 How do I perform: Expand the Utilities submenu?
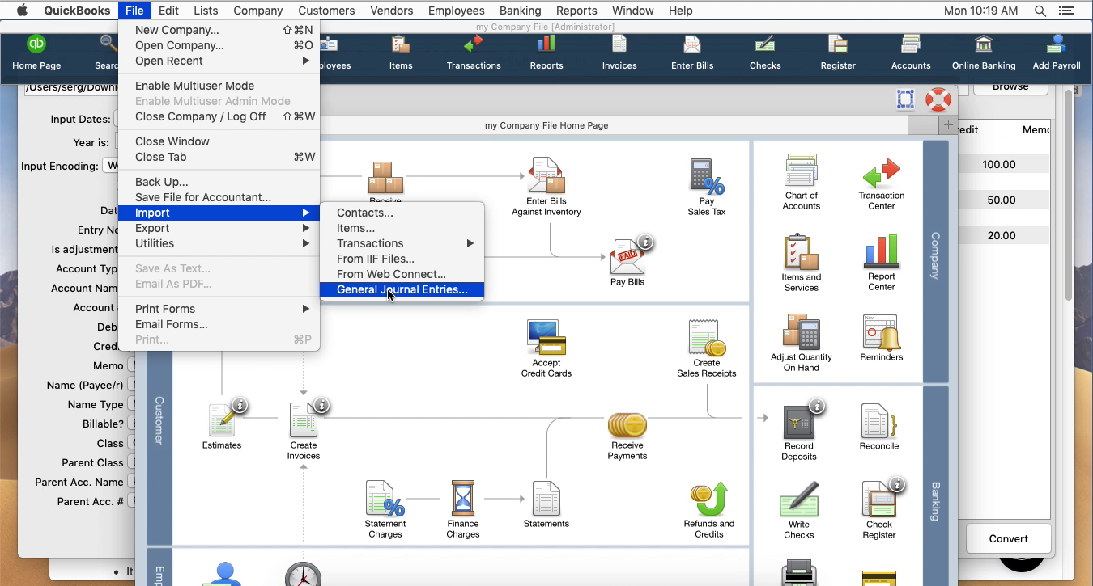coord(219,243)
